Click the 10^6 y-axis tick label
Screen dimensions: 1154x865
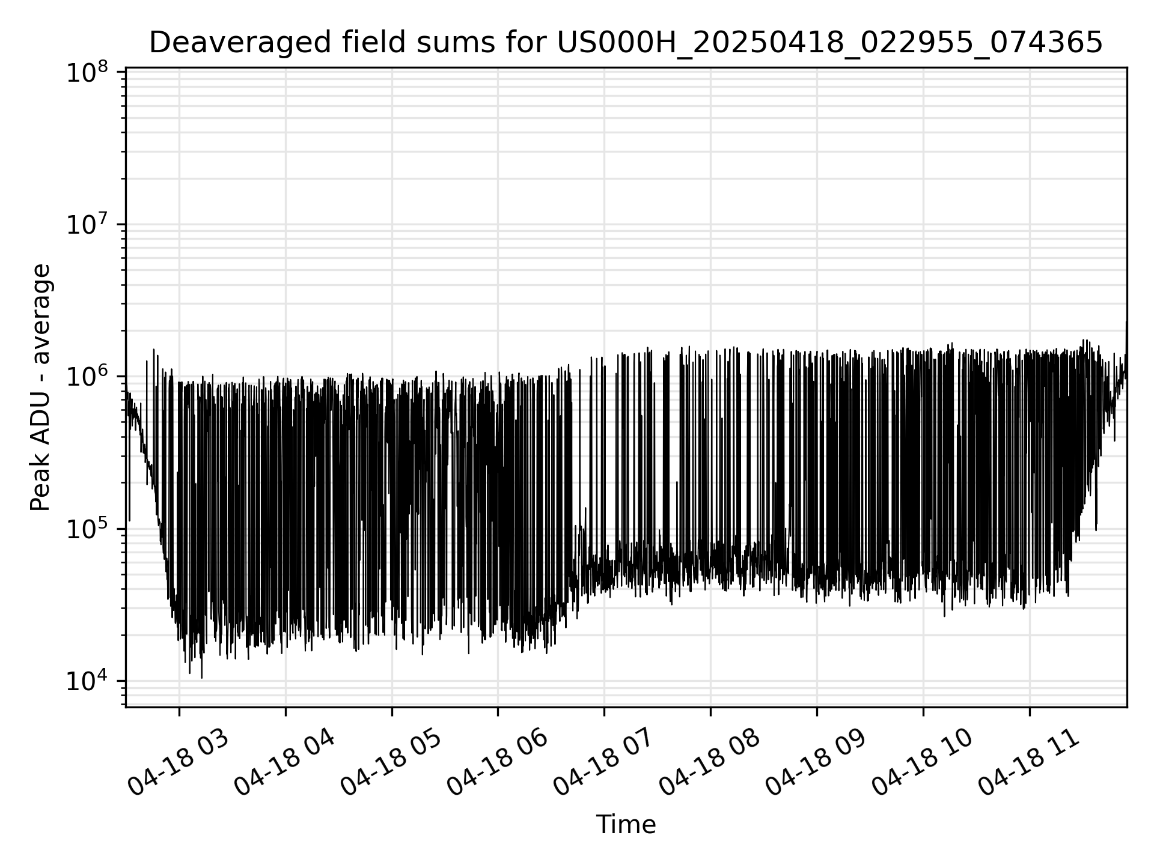point(87,378)
